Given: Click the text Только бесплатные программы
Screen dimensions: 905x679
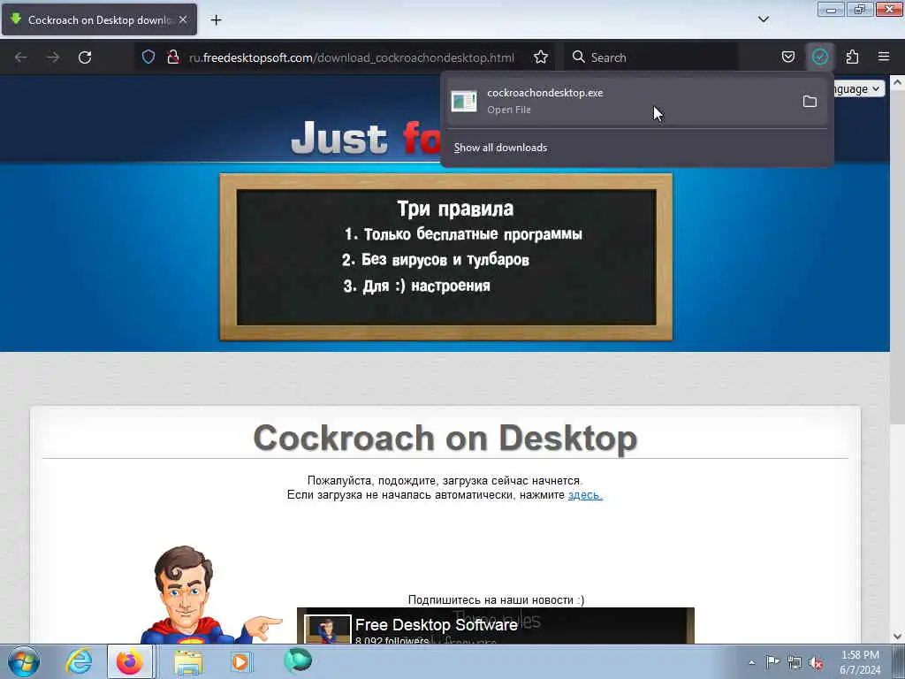Looking at the screenshot, I should (473, 233).
